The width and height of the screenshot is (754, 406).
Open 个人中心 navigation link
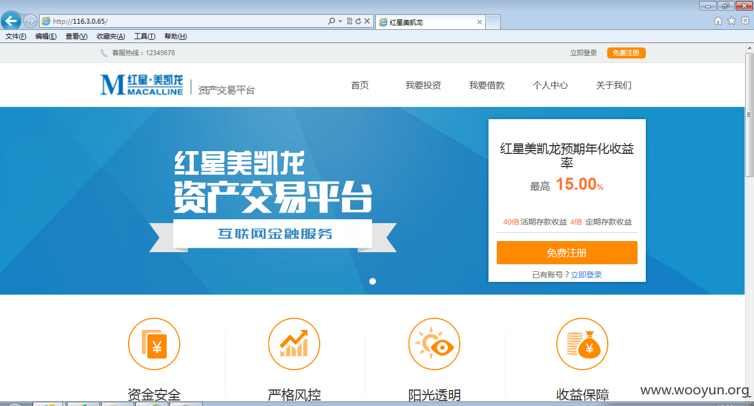coord(550,85)
